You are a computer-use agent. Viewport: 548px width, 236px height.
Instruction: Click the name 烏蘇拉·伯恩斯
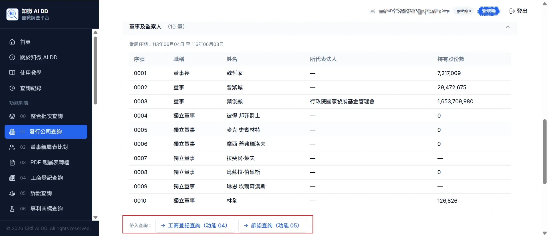(243, 172)
